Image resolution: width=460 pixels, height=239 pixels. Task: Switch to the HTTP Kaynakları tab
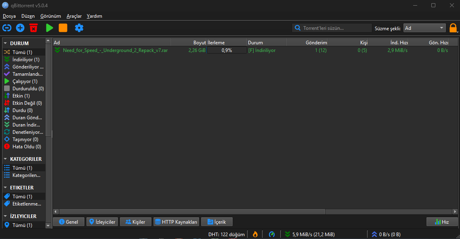(x=176, y=222)
